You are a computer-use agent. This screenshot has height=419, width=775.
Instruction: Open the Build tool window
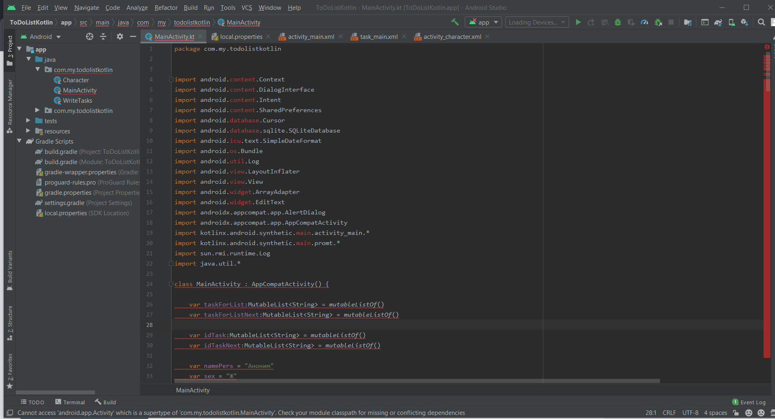105,402
